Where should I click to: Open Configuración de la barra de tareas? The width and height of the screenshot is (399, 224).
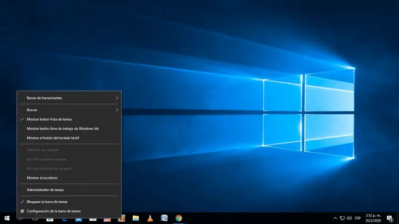pyautogui.click(x=69, y=211)
